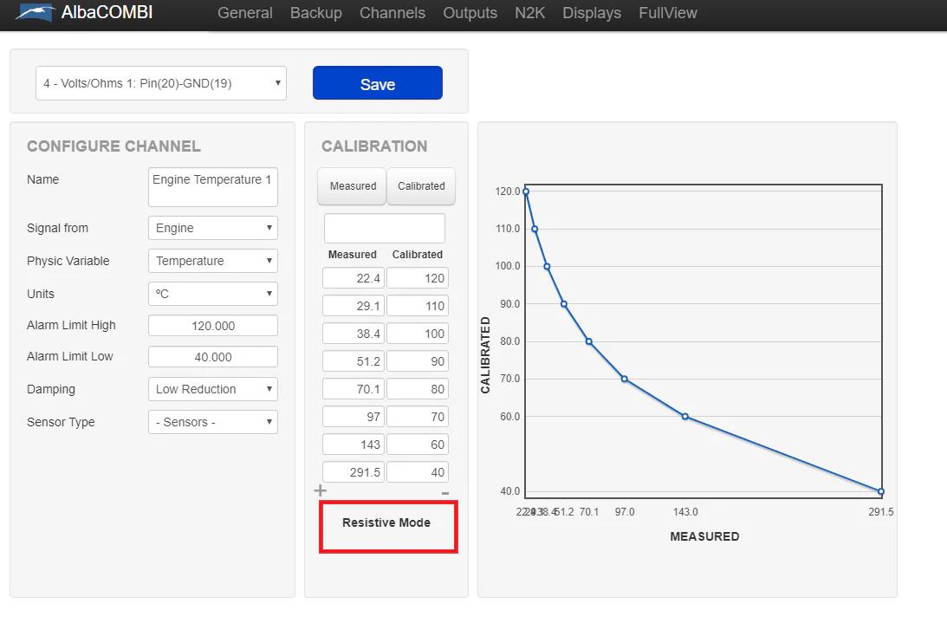Click the measured value 143 field
The image size is (947, 623).
[354, 445]
